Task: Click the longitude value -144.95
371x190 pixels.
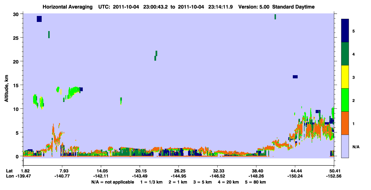Action: coord(178,176)
